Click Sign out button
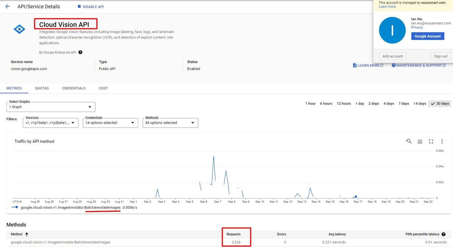453x247 pixels. (x=441, y=56)
